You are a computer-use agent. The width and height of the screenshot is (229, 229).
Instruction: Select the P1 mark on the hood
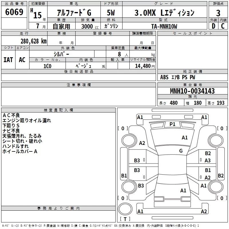click(x=172, y=124)
